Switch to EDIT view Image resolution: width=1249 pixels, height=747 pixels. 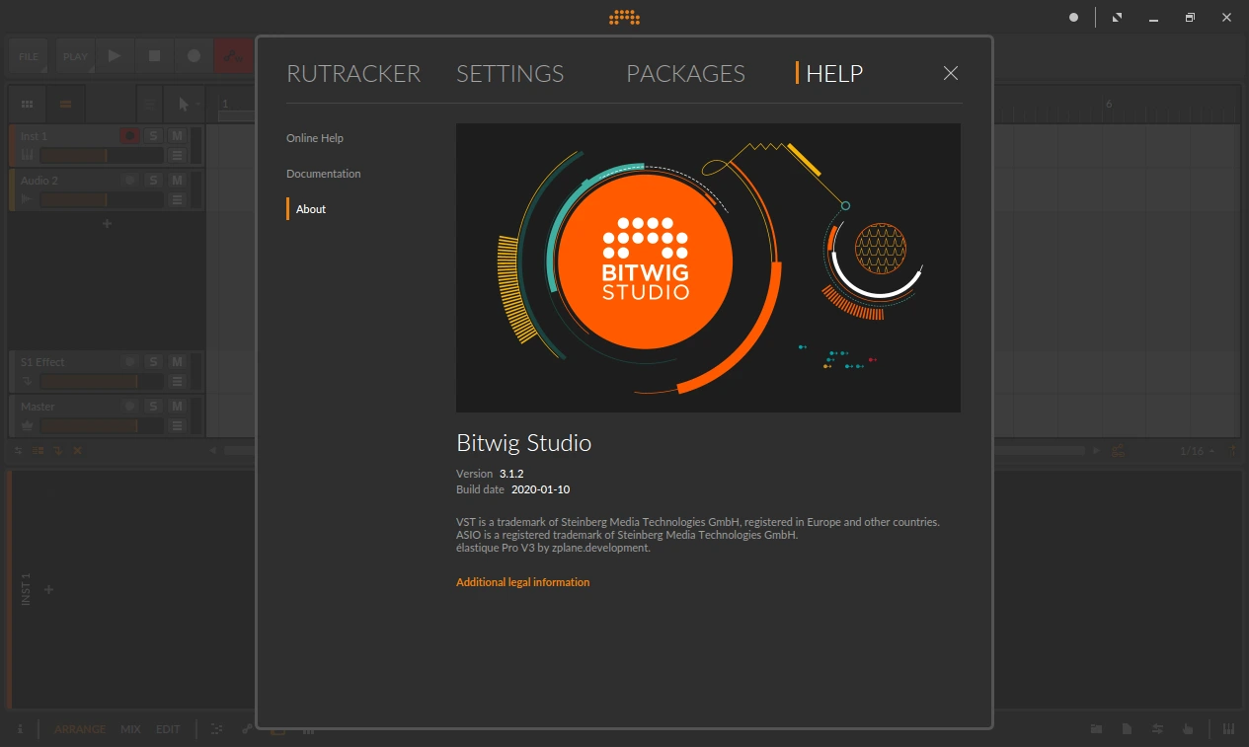point(168,729)
